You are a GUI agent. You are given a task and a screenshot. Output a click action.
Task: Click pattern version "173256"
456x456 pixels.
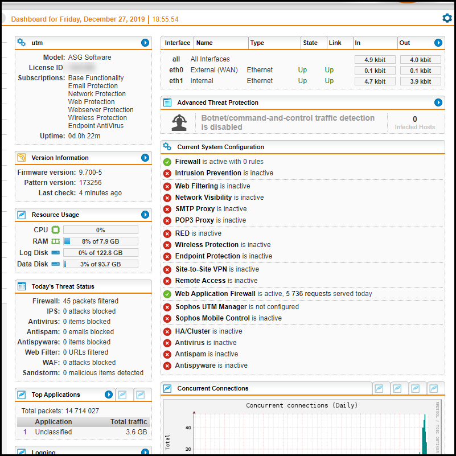(x=90, y=182)
